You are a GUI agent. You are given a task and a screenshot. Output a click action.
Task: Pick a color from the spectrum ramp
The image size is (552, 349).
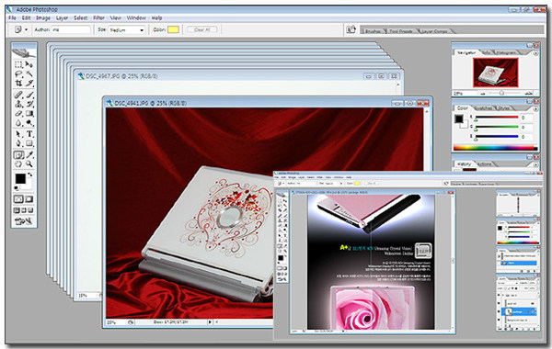pos(496,148)
